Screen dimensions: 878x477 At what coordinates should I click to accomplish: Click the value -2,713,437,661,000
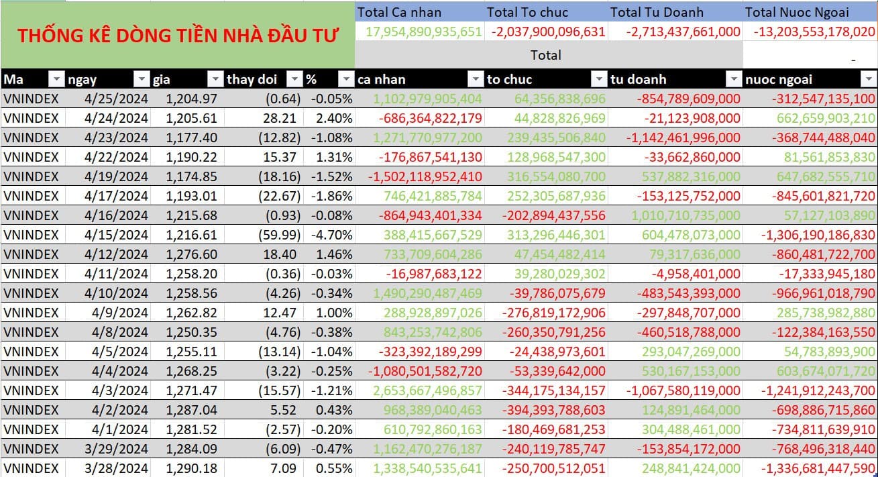point(683,32)
